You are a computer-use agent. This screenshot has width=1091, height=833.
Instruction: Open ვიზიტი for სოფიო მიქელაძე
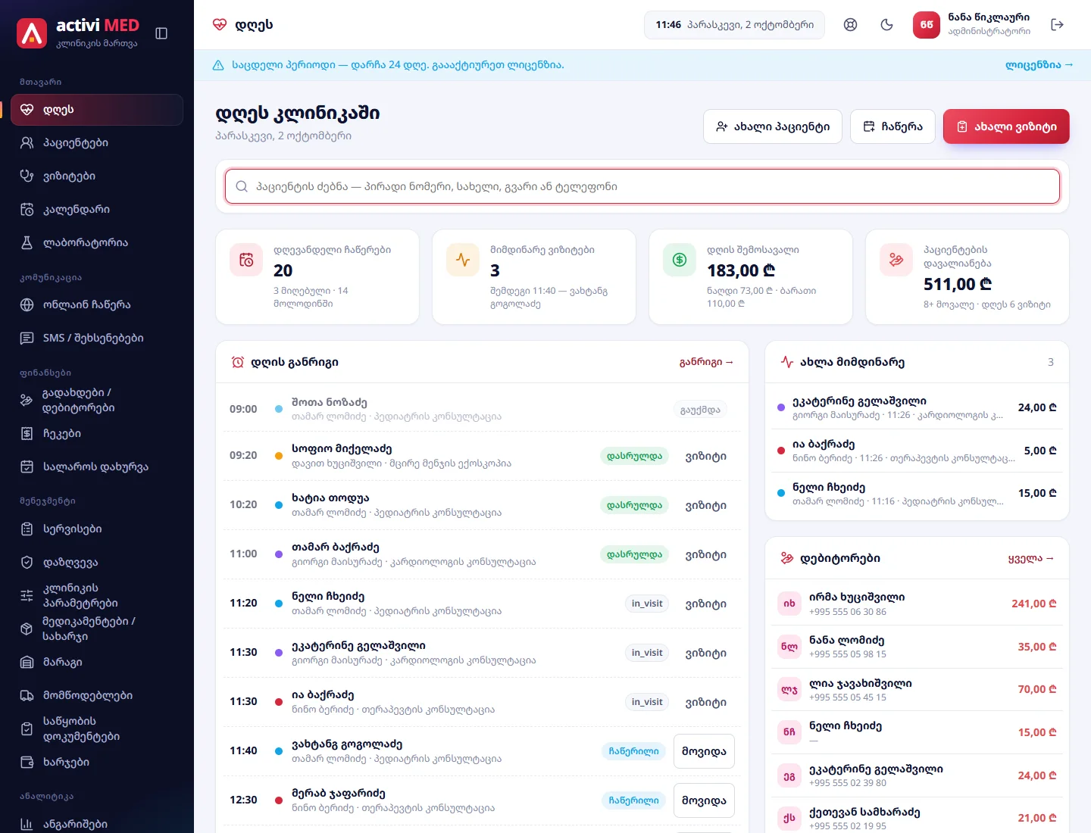click(x=706, y=457)
